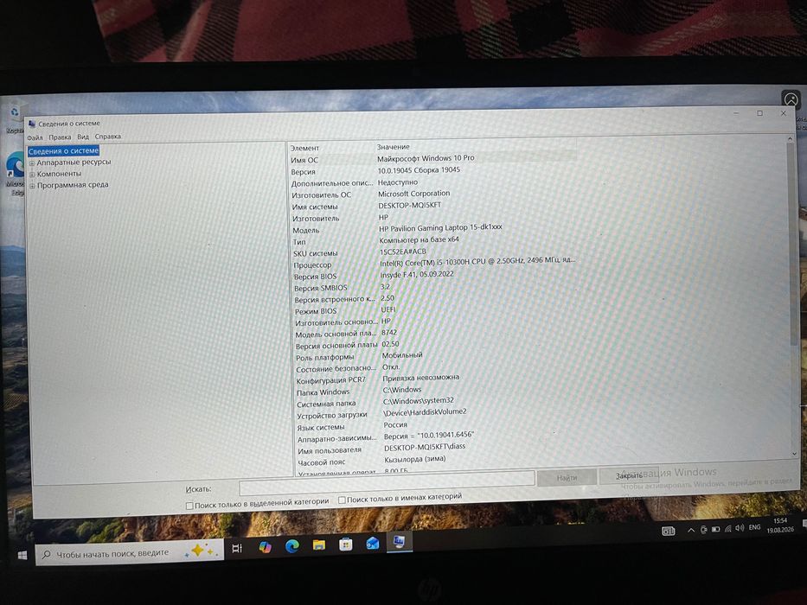Open File Explorer from the taskbar

[319, 544]
